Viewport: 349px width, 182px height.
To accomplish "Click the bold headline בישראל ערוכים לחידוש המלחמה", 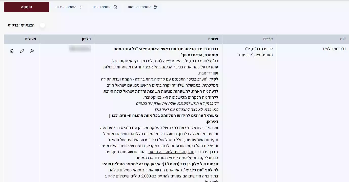I will tap(163, 118).
